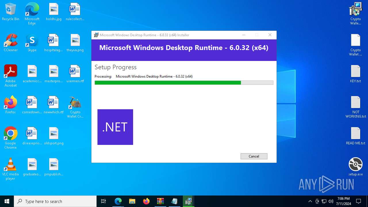Select oldsport.png image file
The image size is (368, 207).
click(54, 136)
